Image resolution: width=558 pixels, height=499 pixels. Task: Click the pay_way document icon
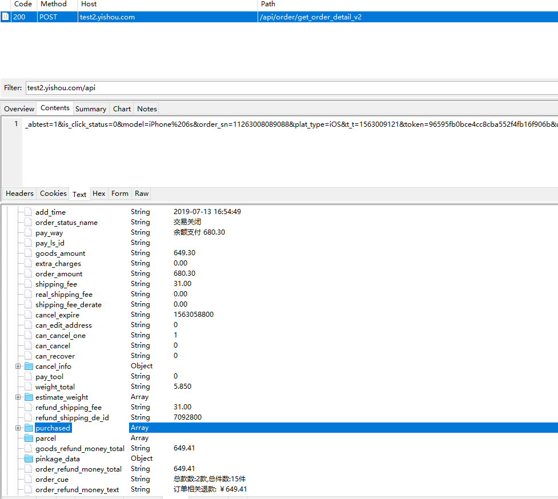[29, 232]
